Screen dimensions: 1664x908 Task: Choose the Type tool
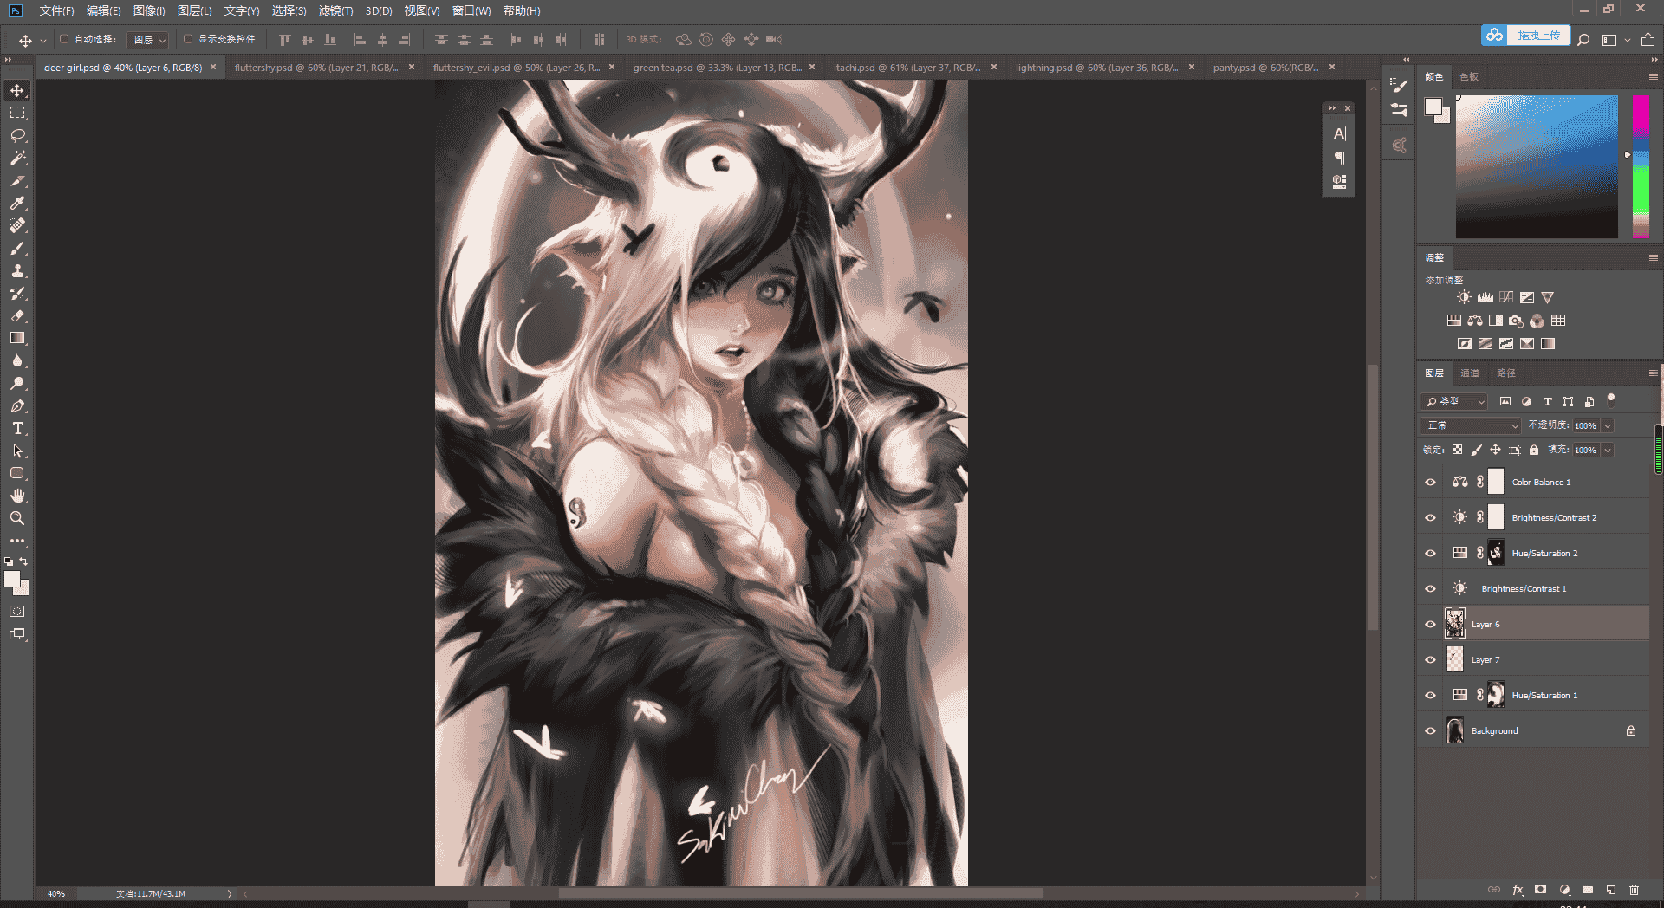coord(17,428)
